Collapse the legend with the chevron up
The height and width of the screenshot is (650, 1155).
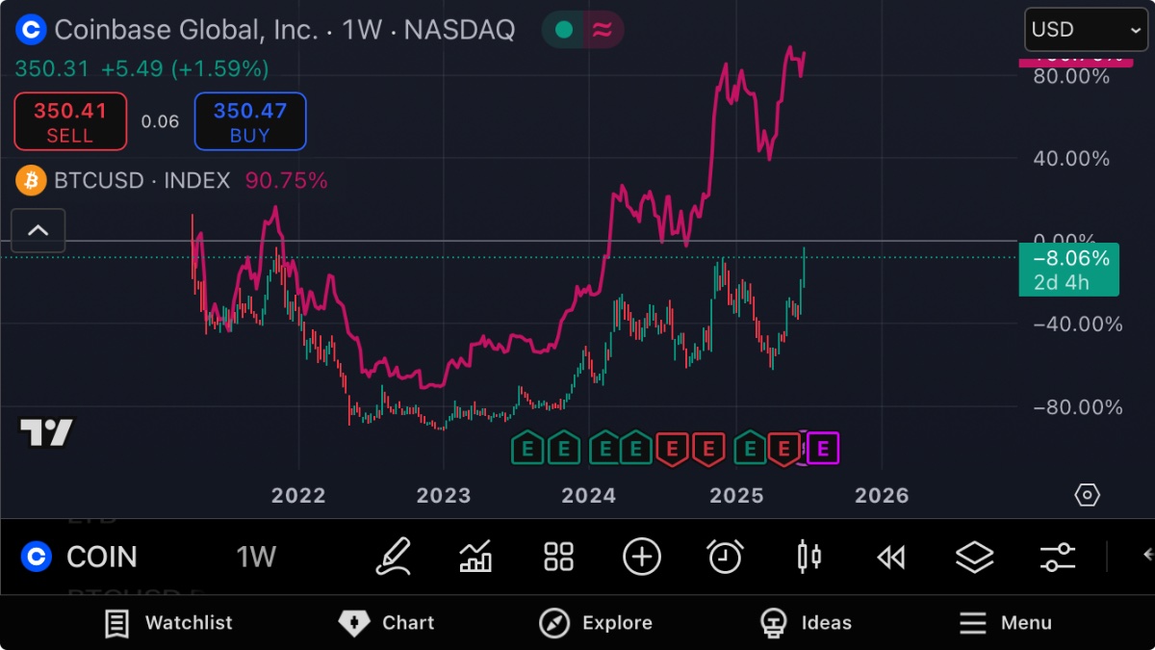pos(38,230)
